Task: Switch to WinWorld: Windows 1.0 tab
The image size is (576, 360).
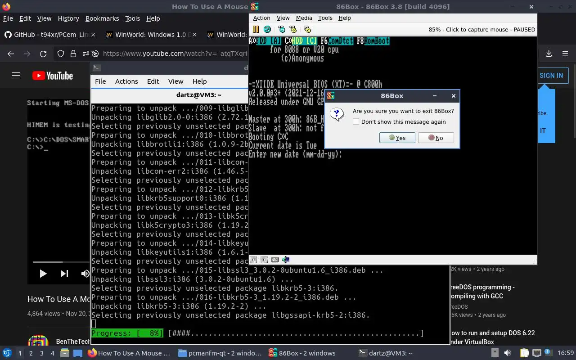Action: point(151,35)
